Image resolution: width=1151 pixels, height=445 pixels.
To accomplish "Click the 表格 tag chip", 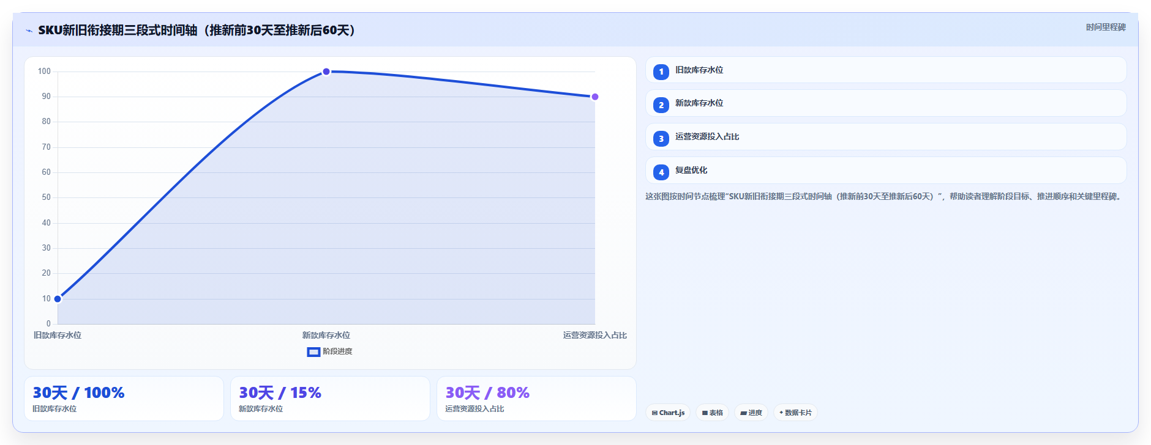I will pos(712,413).
